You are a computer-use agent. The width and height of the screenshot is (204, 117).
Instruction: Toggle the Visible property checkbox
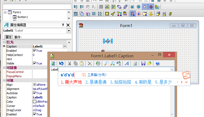point(34,63)
